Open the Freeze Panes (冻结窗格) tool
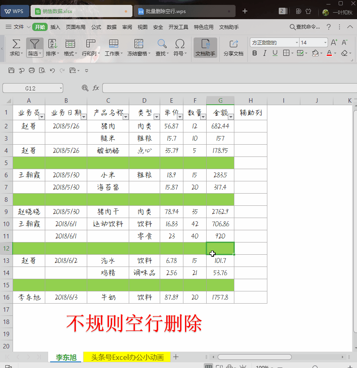 click(x=139, y=47)
